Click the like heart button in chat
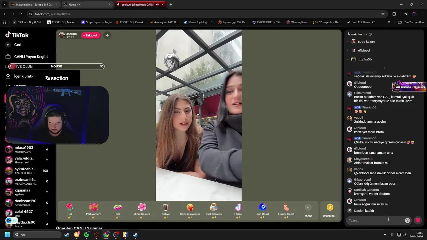 click(x=418, y=220)
